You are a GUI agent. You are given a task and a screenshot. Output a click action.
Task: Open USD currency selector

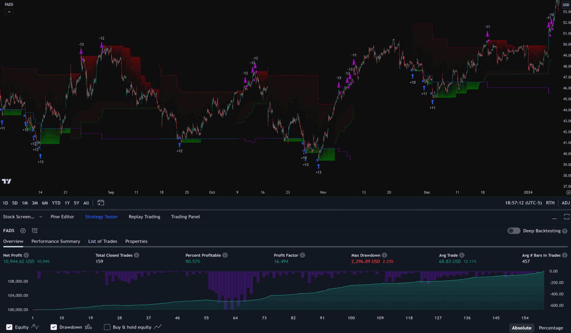pos(566,5)
